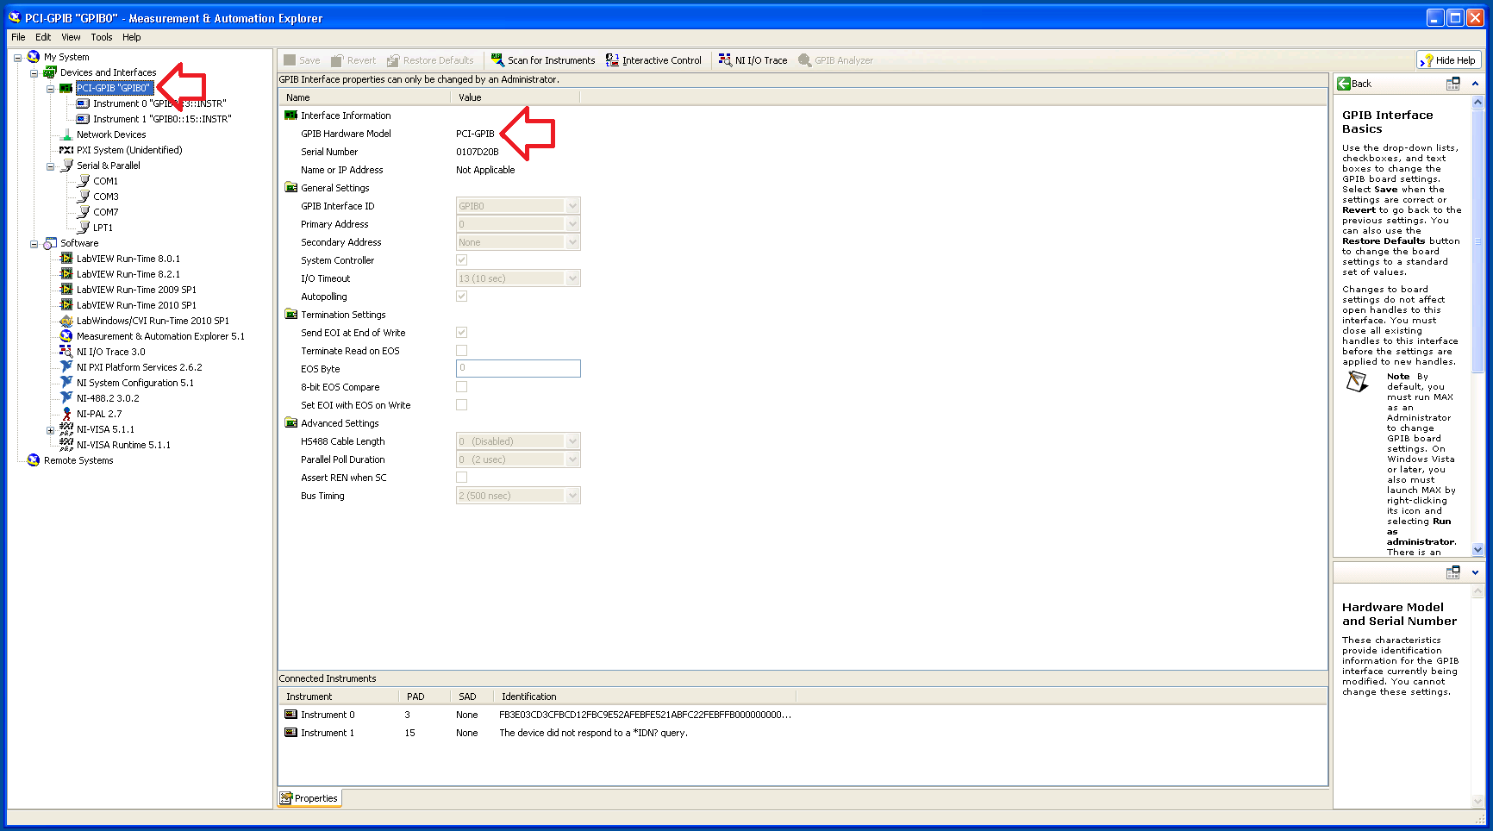Open the View menu

(71, 37)
